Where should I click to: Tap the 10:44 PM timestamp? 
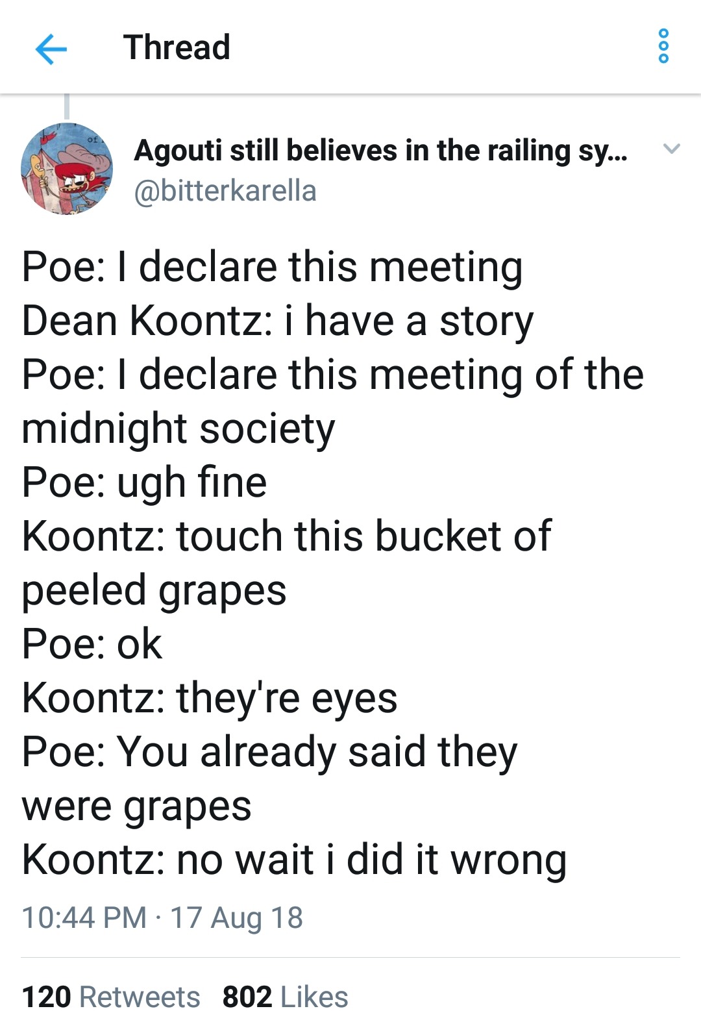click(84, 917)
